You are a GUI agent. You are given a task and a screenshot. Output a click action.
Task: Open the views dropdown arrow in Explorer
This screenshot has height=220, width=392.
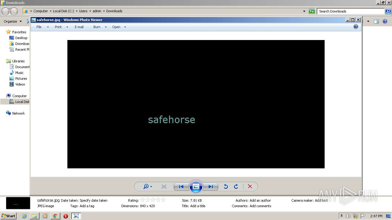click(368, 21)
